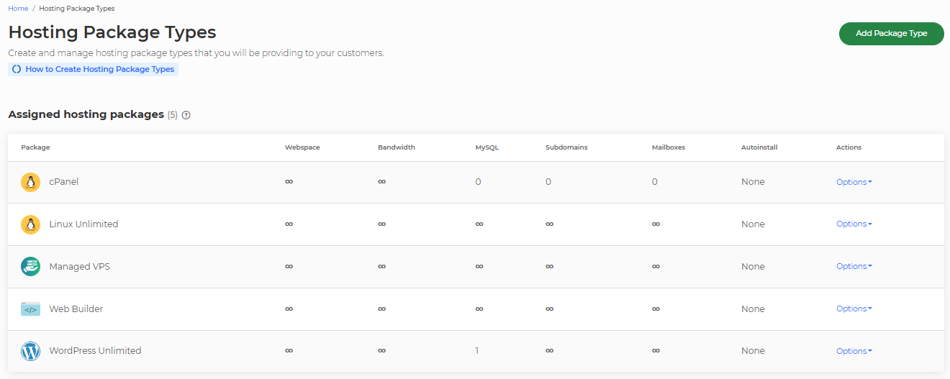Image resolution: width=950 pixels, height=379 pixels.
Task: Select the cPanel package name
Action: (64, 182)
